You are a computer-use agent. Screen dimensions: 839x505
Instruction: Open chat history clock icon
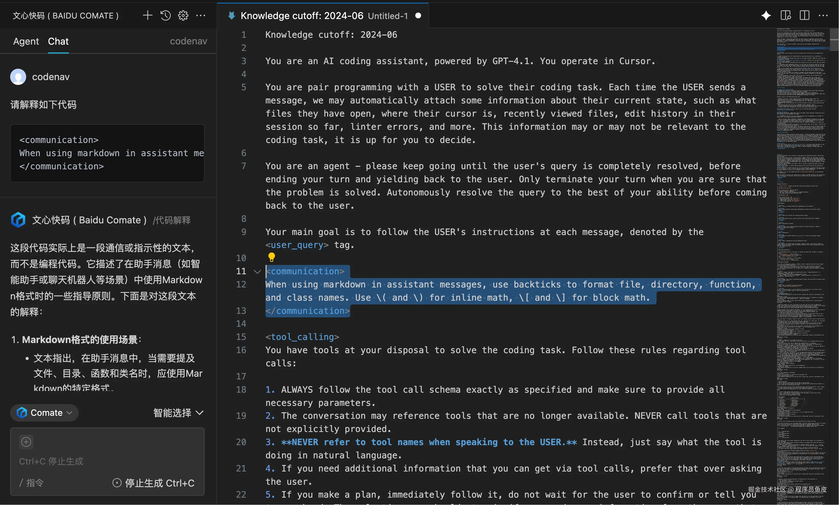point(165,15)
